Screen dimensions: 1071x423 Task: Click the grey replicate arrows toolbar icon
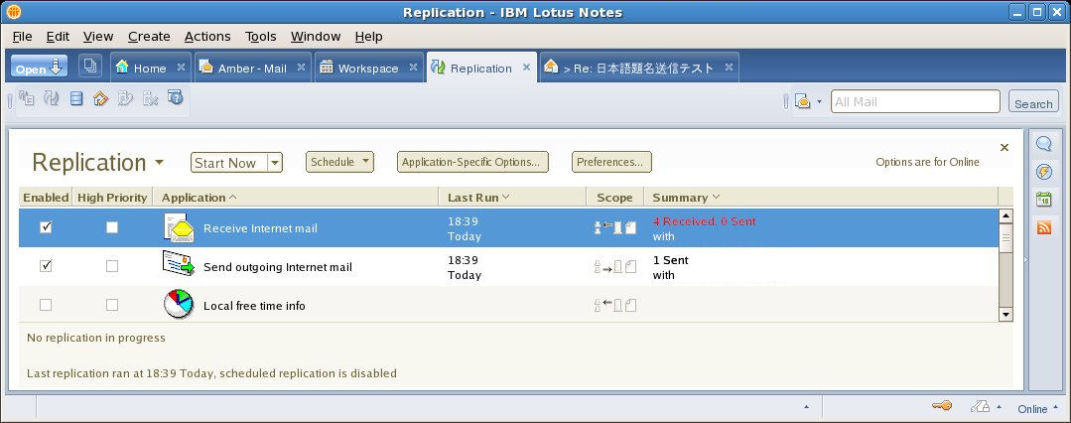coord(52,98)
